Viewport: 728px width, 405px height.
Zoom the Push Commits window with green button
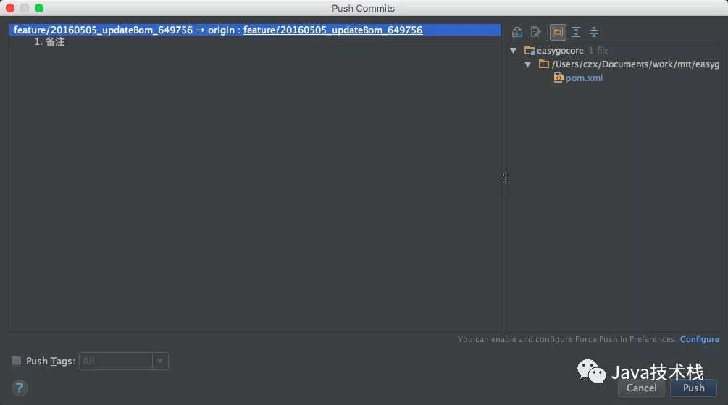pos(39,8)
